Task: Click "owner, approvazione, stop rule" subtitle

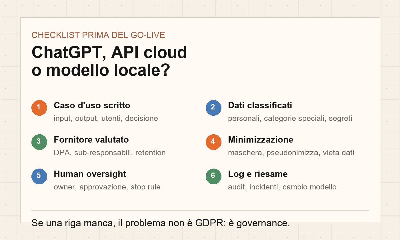Action: tap(107, 187)
